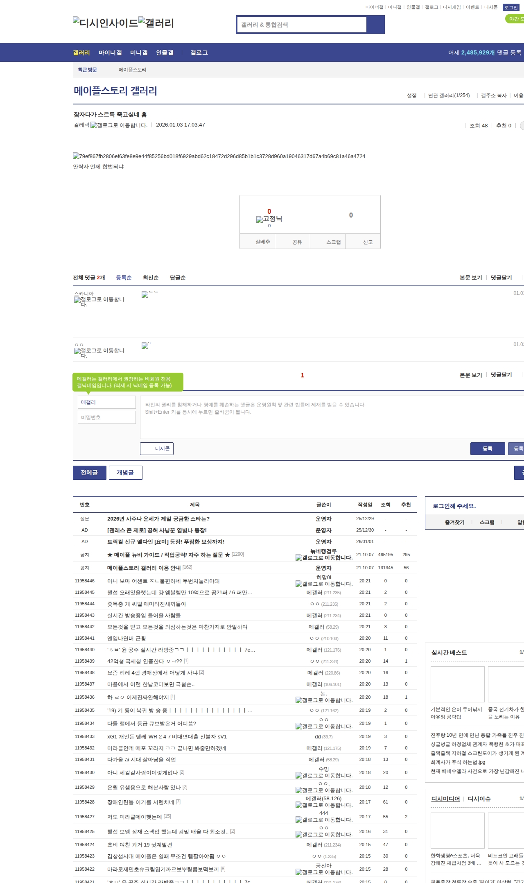Open the post '42억형 국세청 인증한다'

145,661
